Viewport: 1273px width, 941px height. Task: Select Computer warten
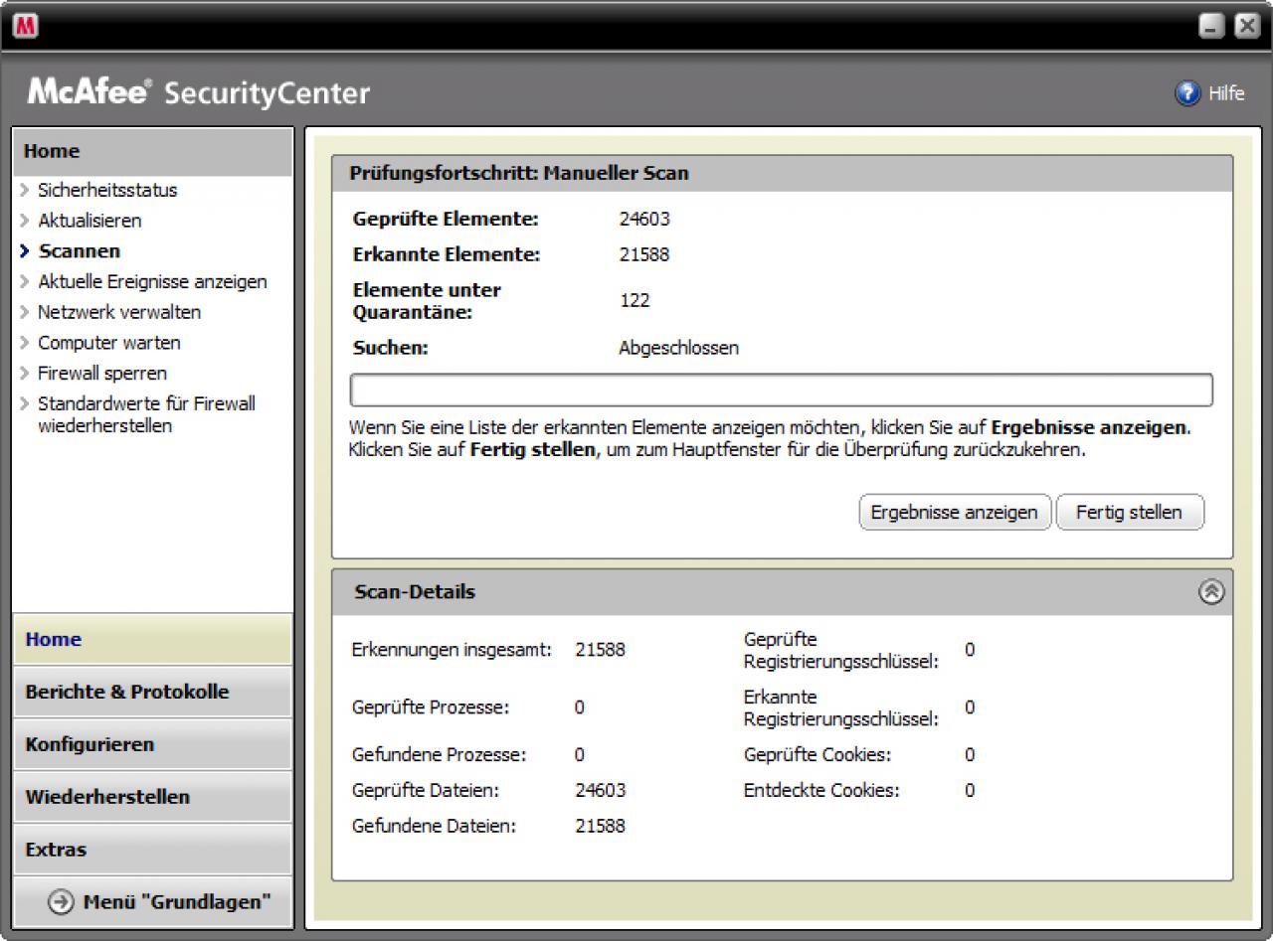109,343
